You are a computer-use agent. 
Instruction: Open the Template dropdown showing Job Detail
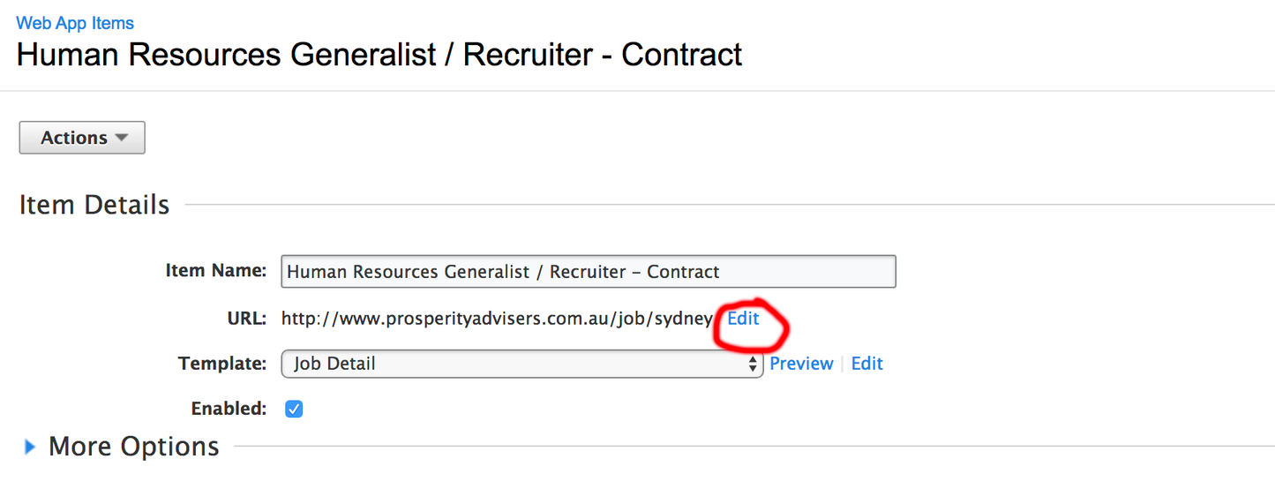tap(521, 364)
